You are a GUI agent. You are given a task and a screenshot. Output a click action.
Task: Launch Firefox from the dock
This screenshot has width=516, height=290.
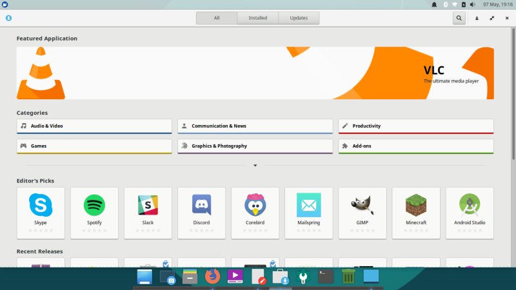[213, 276]
